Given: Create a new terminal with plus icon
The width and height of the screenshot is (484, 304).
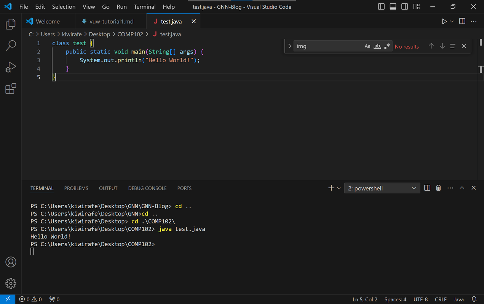Looking at the screenshot, I should click(x=331, y=188).
